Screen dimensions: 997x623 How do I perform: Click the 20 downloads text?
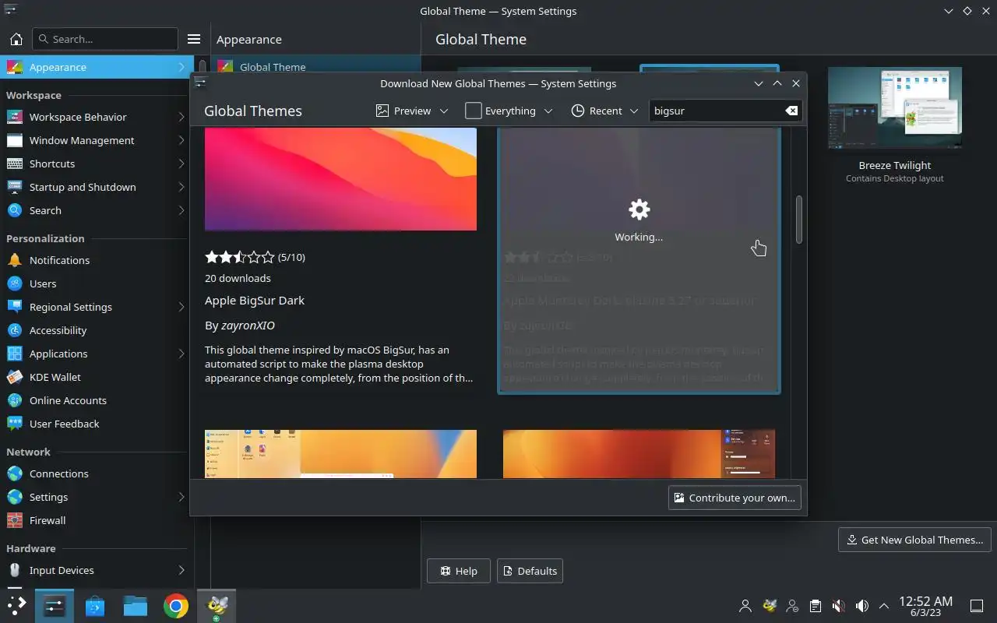(x=238, y=278)
